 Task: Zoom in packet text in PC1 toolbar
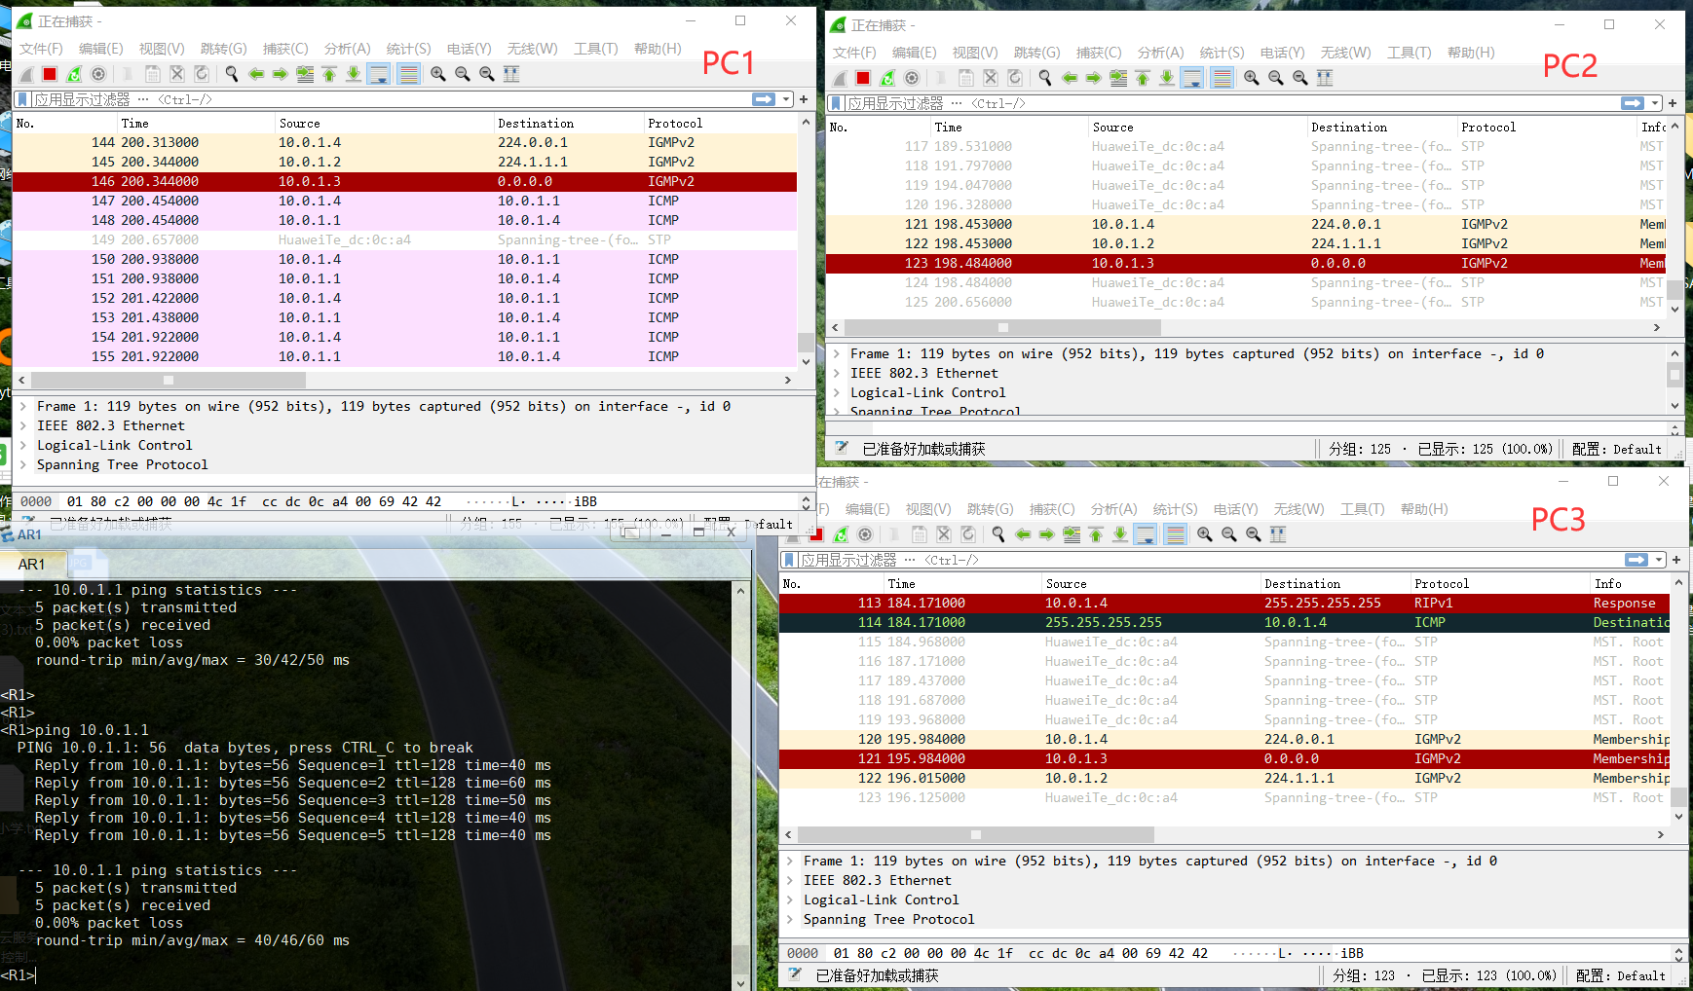tap(438, 74)
